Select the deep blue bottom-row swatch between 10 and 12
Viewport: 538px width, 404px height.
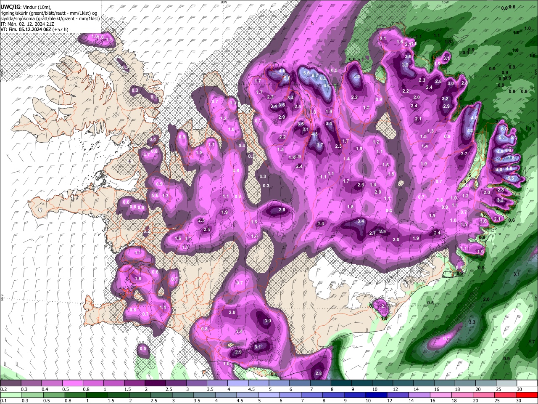[377, 395]
